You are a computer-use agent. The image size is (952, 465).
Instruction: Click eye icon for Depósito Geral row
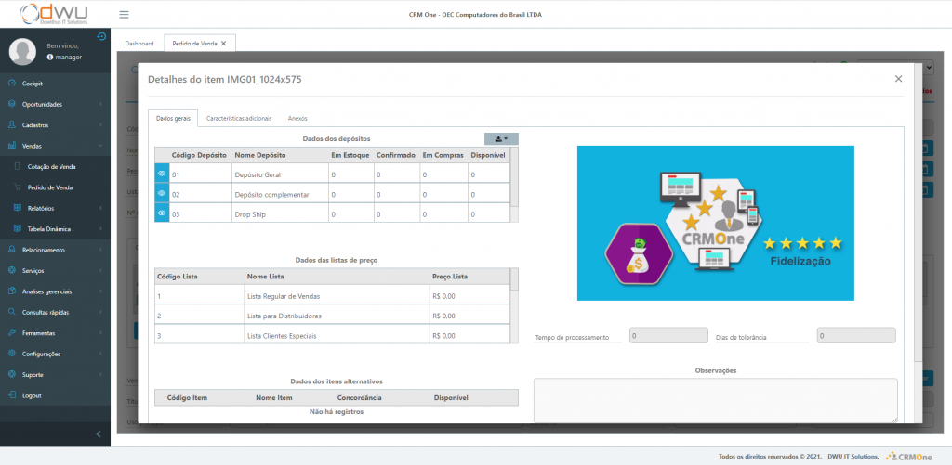point(162,174)
